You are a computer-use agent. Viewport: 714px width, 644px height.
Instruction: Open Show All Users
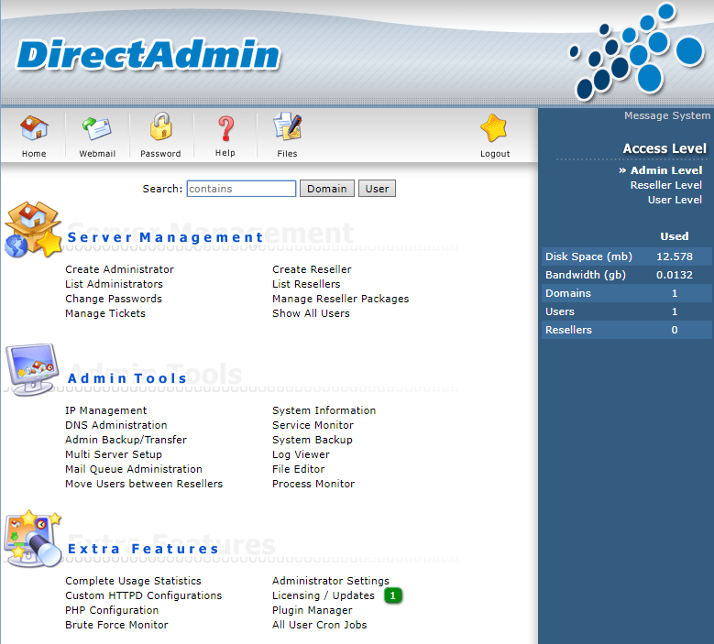pos(311,313)
